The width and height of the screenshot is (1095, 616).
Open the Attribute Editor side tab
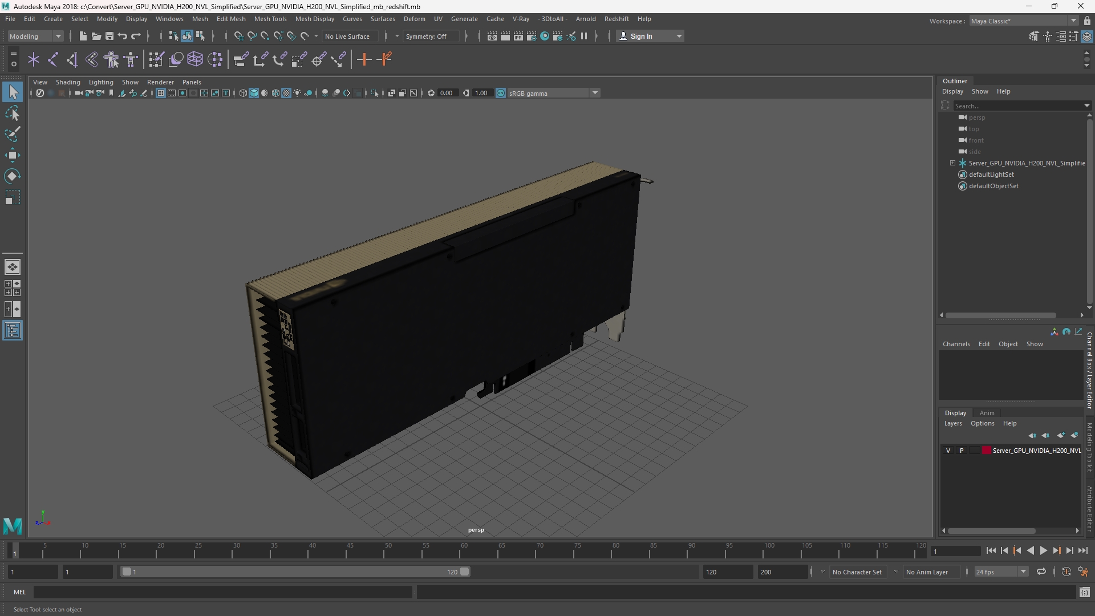tap(1089, 508)
